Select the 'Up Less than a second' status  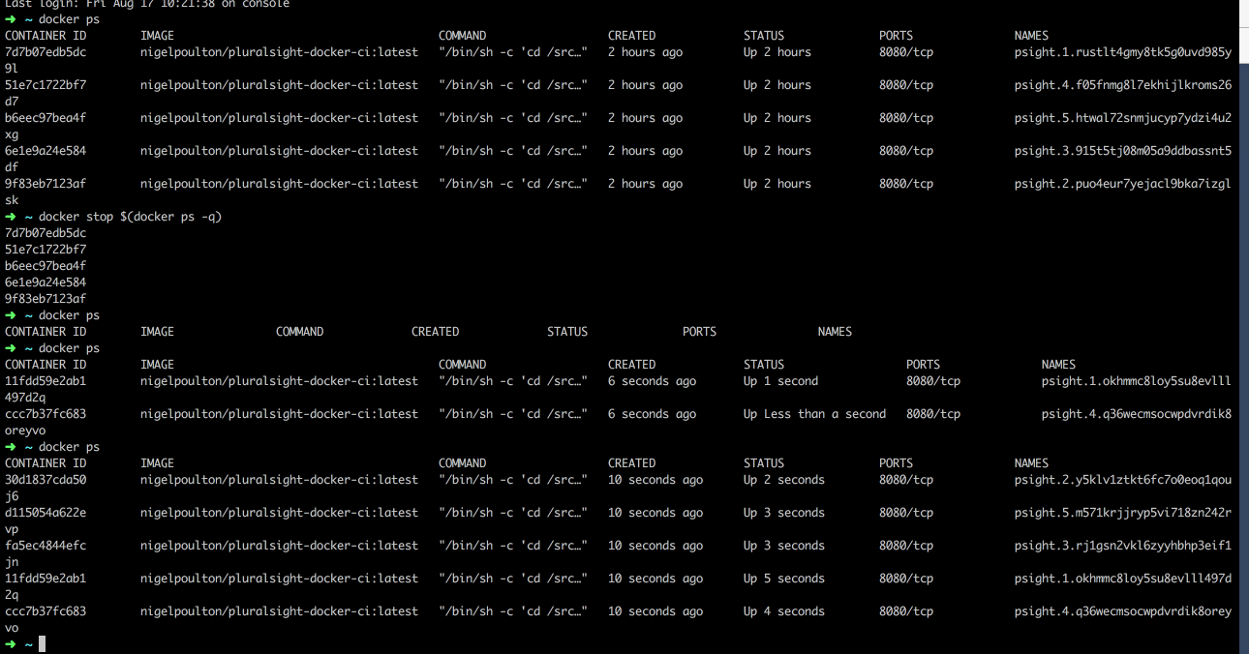point(815,414)
